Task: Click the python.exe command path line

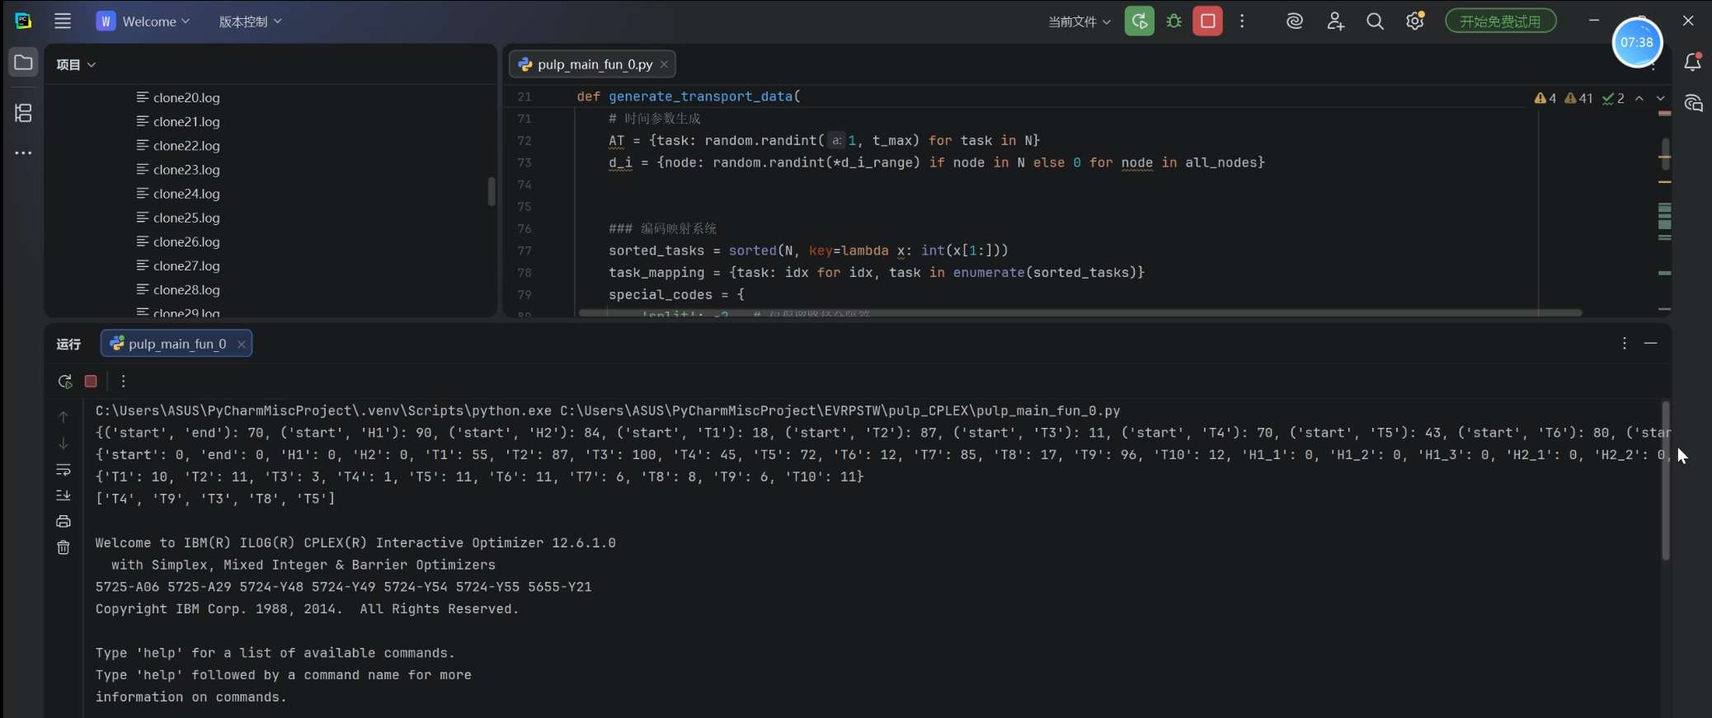Action: pyautogui.click(x=608, y=411)
